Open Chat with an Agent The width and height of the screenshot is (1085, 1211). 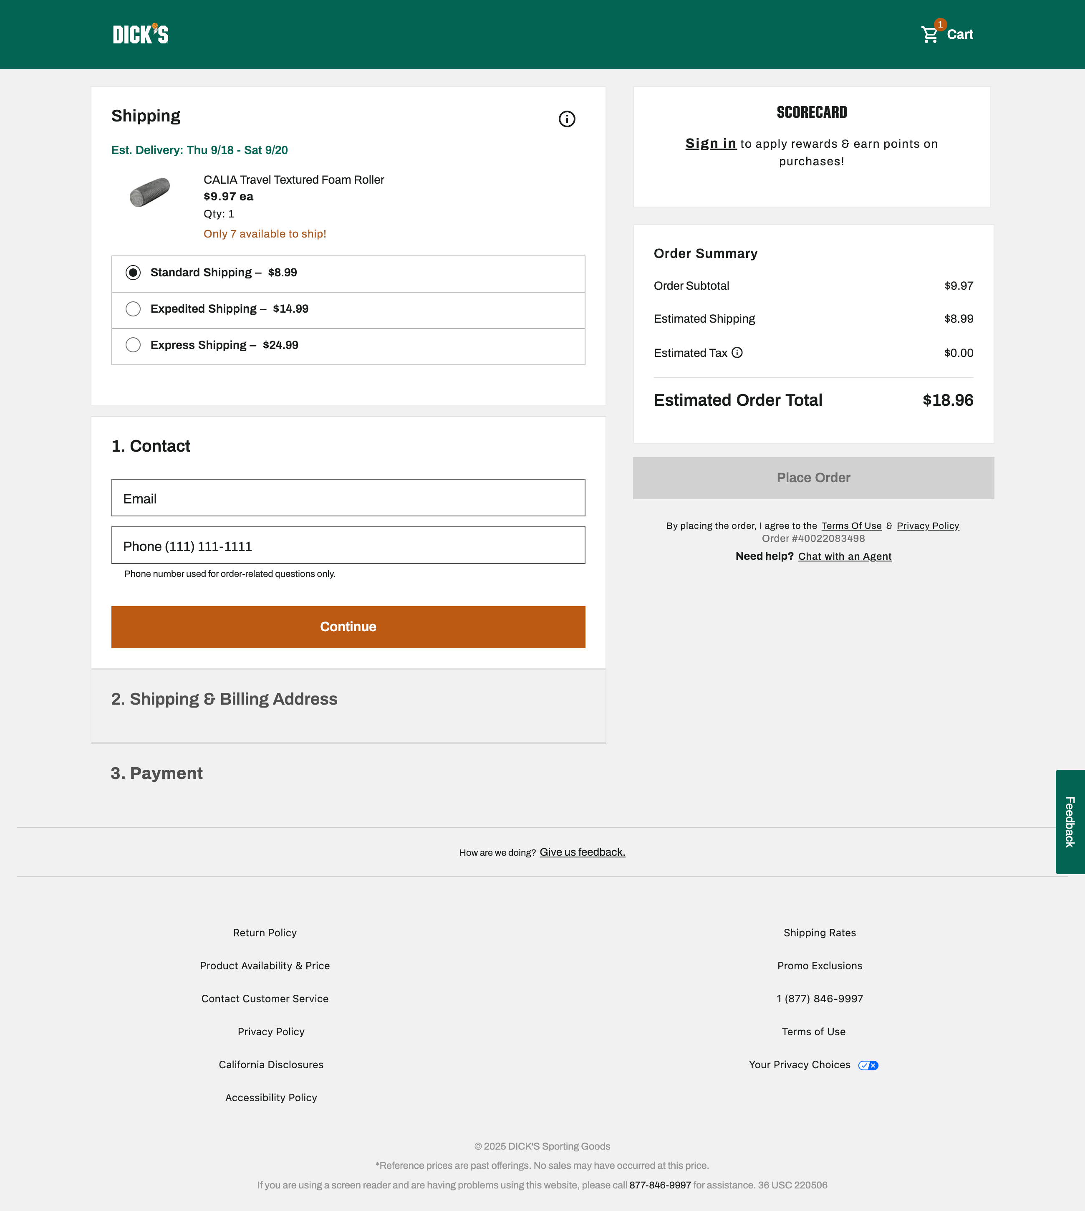[x=845, y=556]
